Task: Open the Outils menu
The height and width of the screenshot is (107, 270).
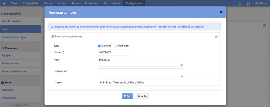Action: pos(117,3)
